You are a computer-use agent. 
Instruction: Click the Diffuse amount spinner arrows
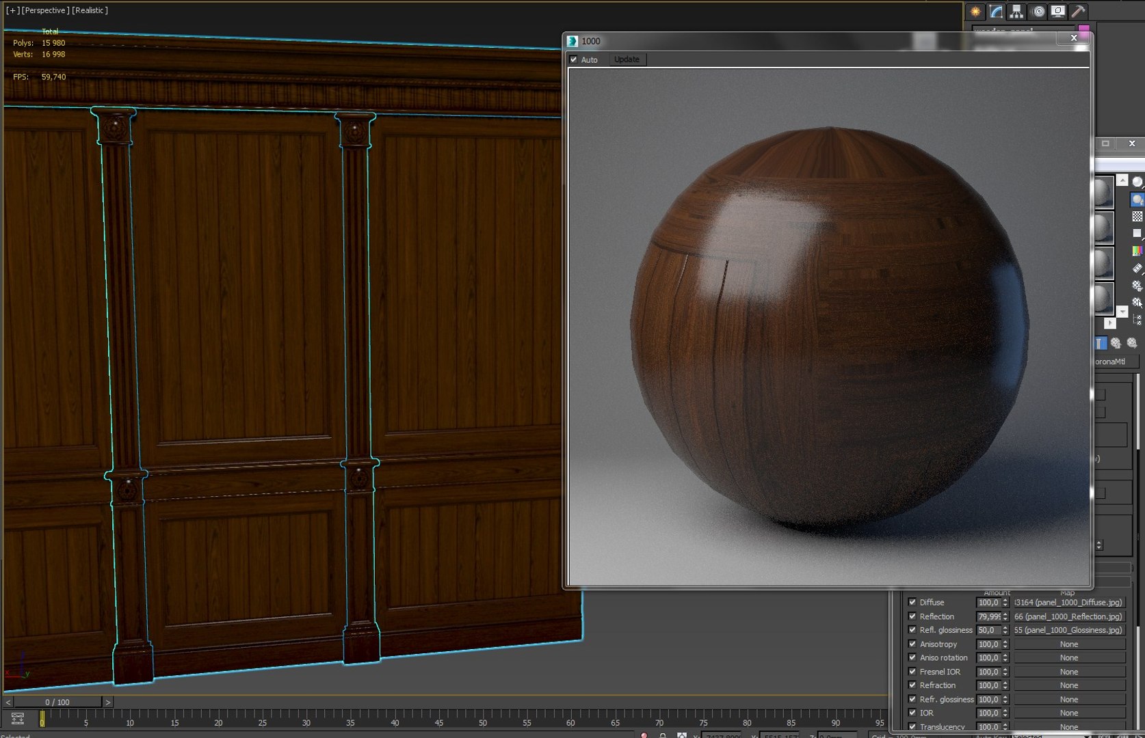[1005, 603]
